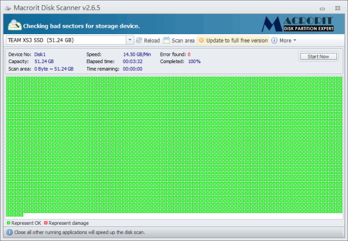Click the app icon in title bar
The width and height of the screenshot is (348, 241).
8,8
